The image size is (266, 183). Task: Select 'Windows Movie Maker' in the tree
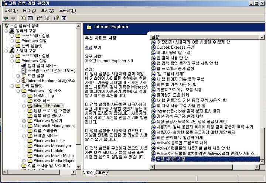click(x=54, y=156)
